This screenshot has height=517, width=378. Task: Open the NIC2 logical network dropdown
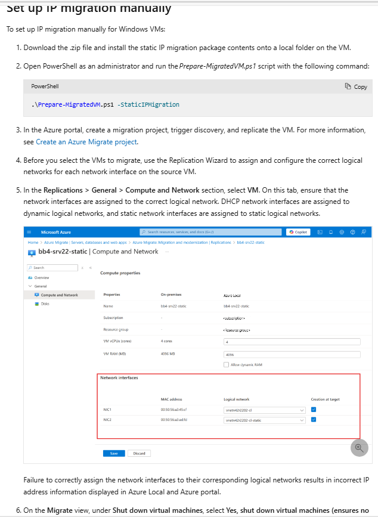click(x=265, y=420)
